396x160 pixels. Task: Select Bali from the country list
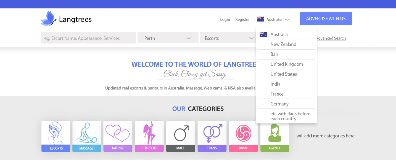pos(274,54)
